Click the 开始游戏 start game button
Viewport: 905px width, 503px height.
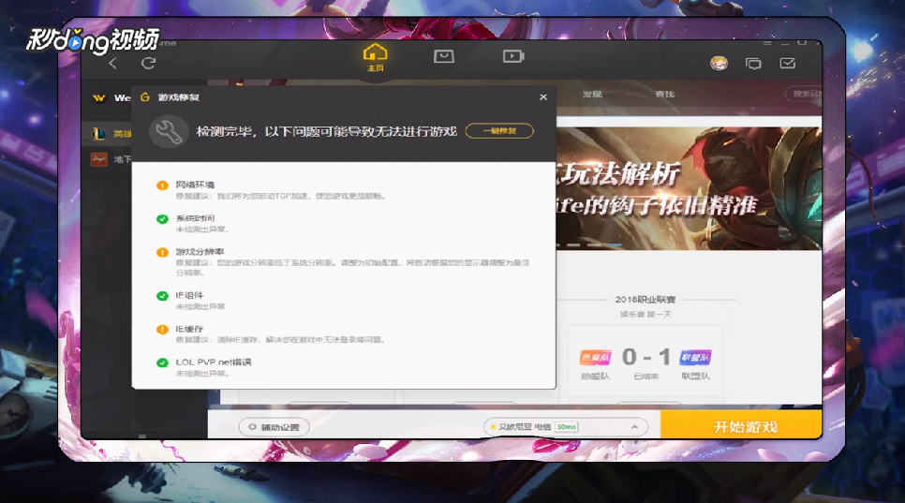tap(741, 425)
